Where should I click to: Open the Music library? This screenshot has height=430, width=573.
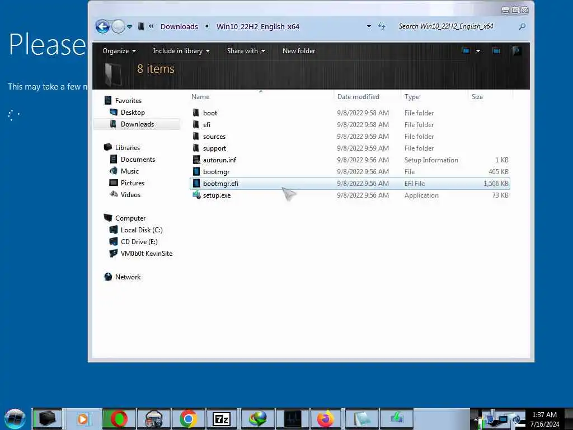click(129, 171)
